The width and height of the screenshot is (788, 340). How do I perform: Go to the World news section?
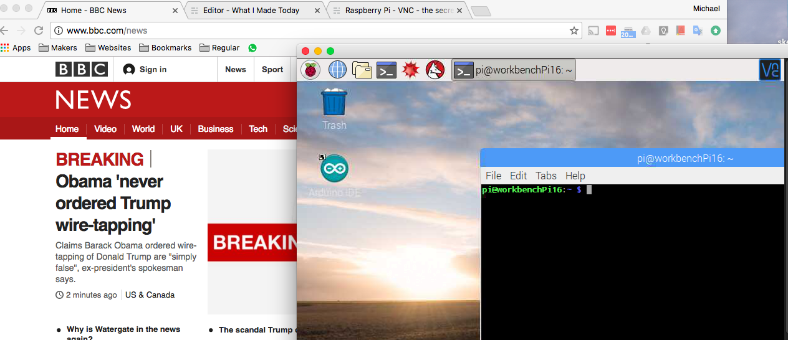pos(143,129)
